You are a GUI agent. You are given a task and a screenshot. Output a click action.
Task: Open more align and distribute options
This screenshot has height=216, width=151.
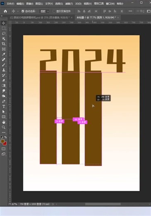click(130, 11)
